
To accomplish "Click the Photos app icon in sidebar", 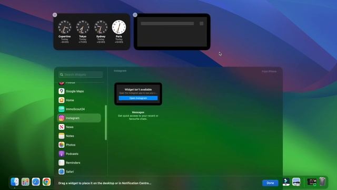I will 62,145.
